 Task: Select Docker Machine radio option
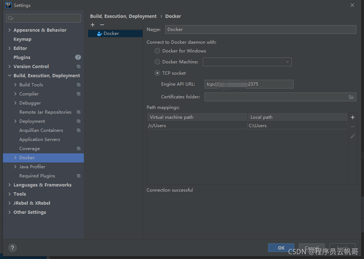click(x=158, y=62)
